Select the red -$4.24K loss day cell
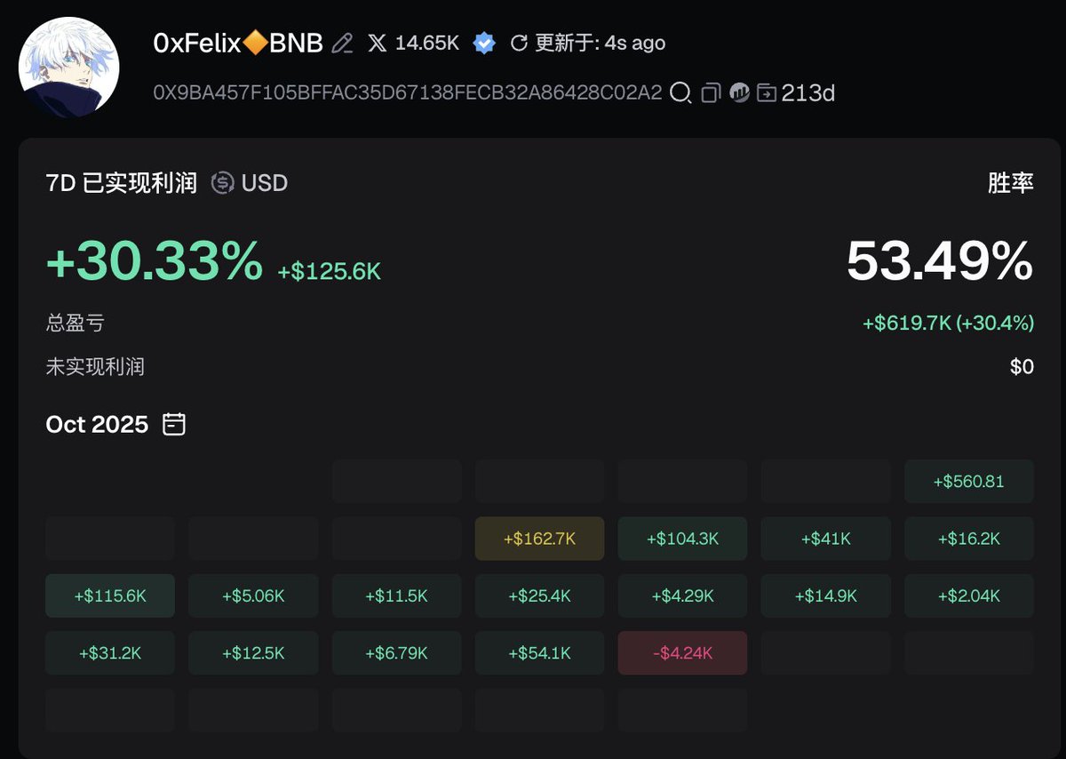The width and height of the screenshot is (1066, 759). pyautogui.click(x=682, y=653)
